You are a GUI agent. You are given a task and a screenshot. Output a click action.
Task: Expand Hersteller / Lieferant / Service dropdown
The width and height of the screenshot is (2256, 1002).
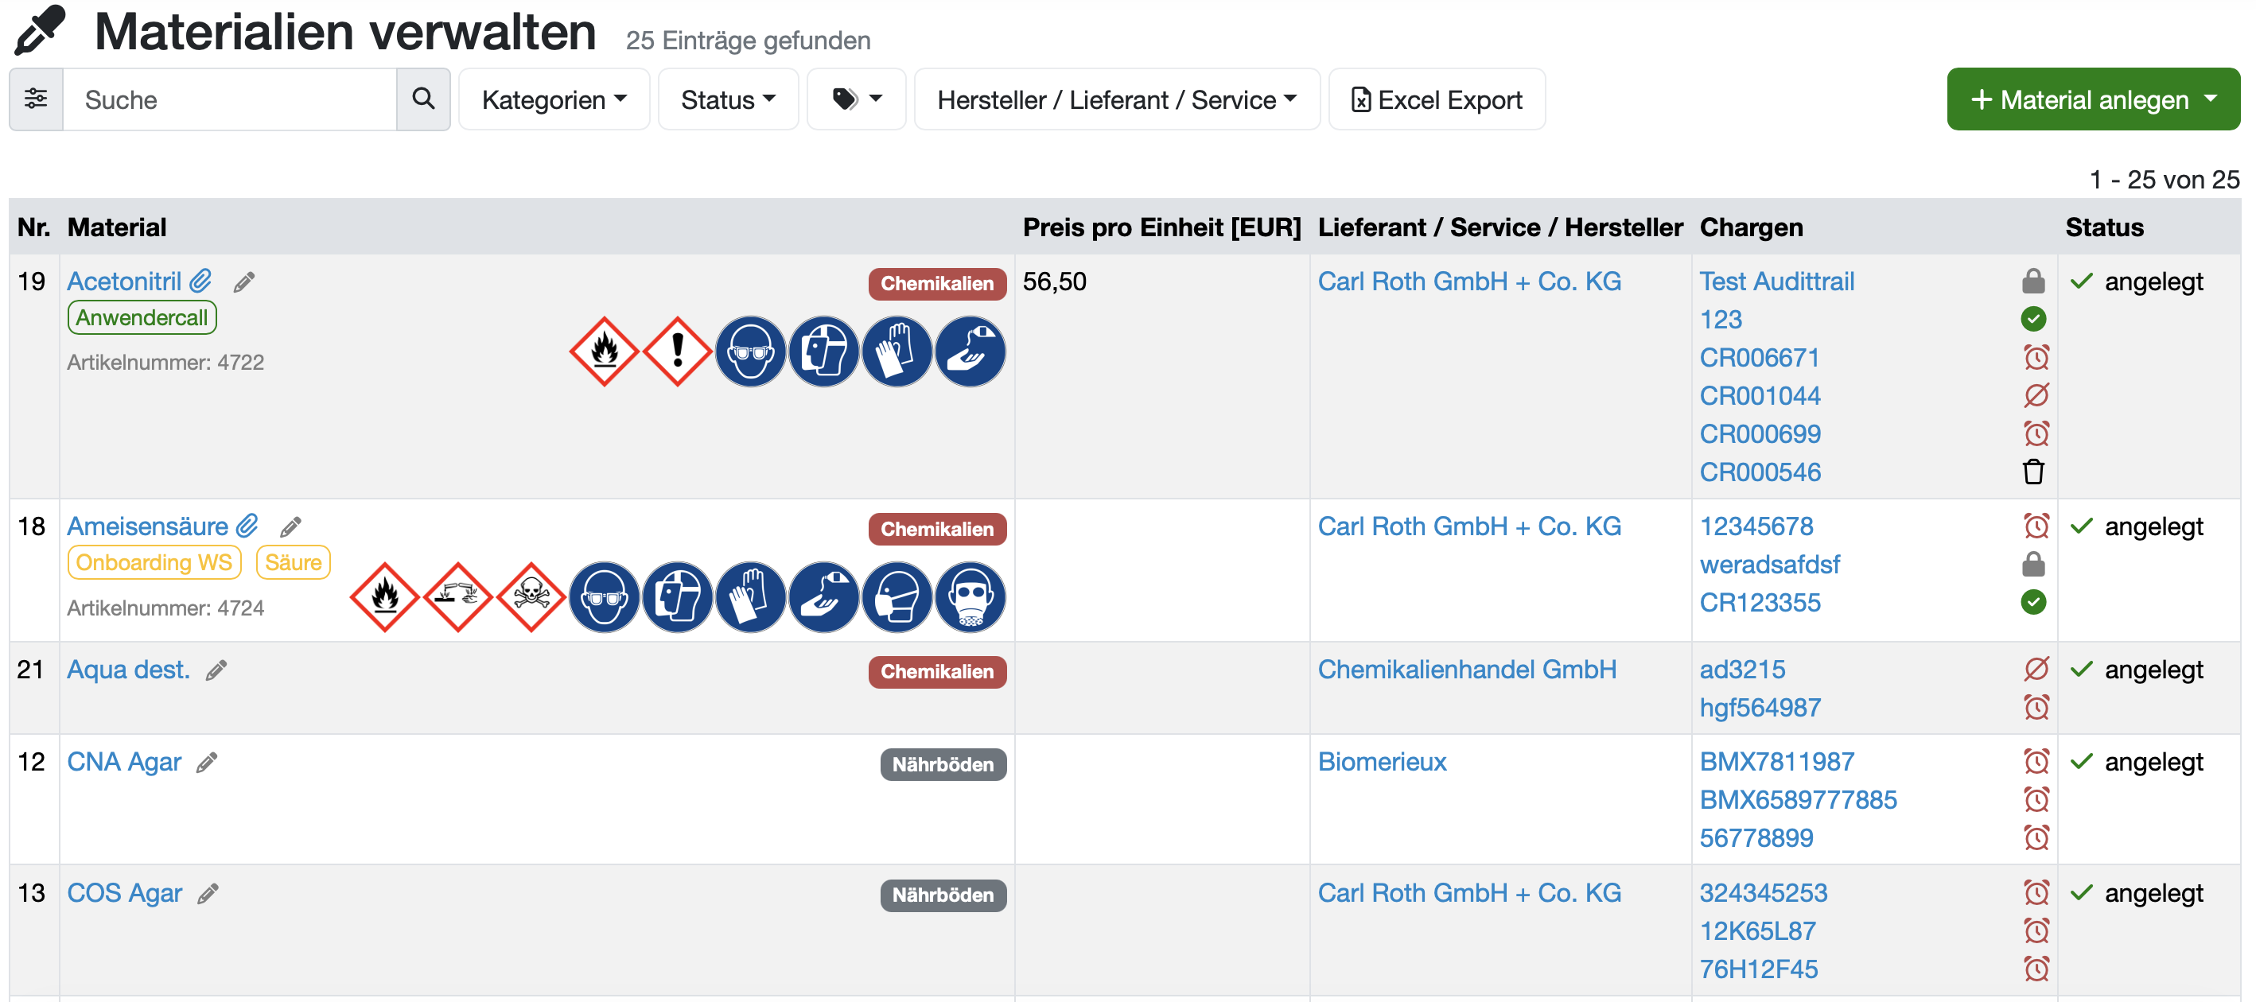click(x=1117, y=99)
